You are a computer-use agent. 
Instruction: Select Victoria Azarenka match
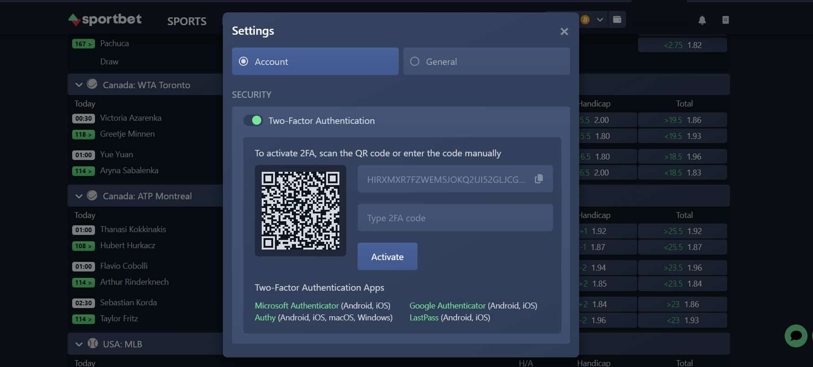(x=131, y=118)
